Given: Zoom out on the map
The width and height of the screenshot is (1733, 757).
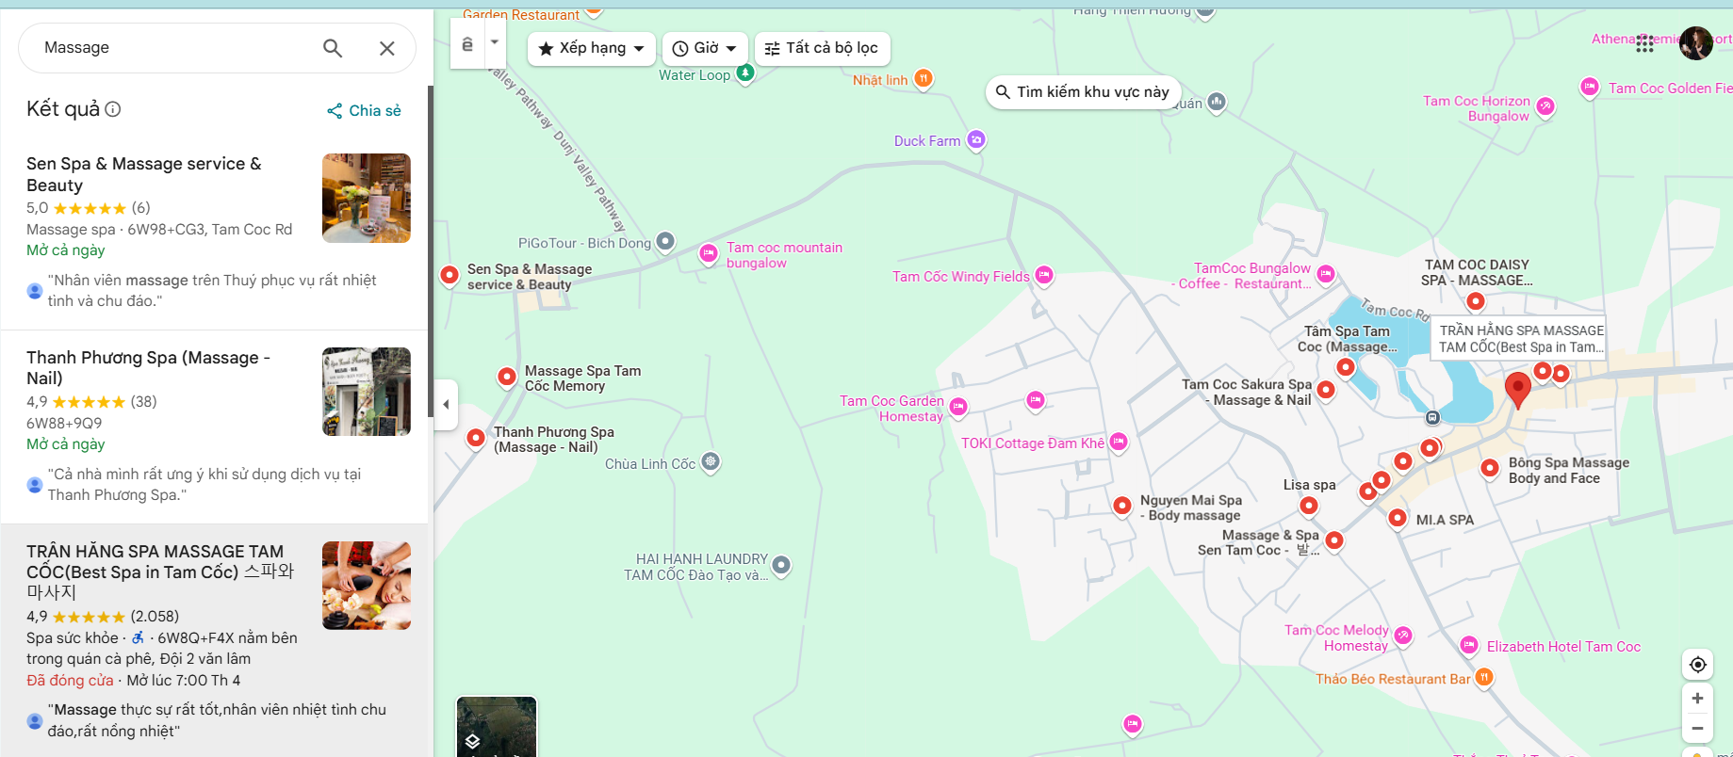Looking at the screenshot, I should pos(1697,729).
